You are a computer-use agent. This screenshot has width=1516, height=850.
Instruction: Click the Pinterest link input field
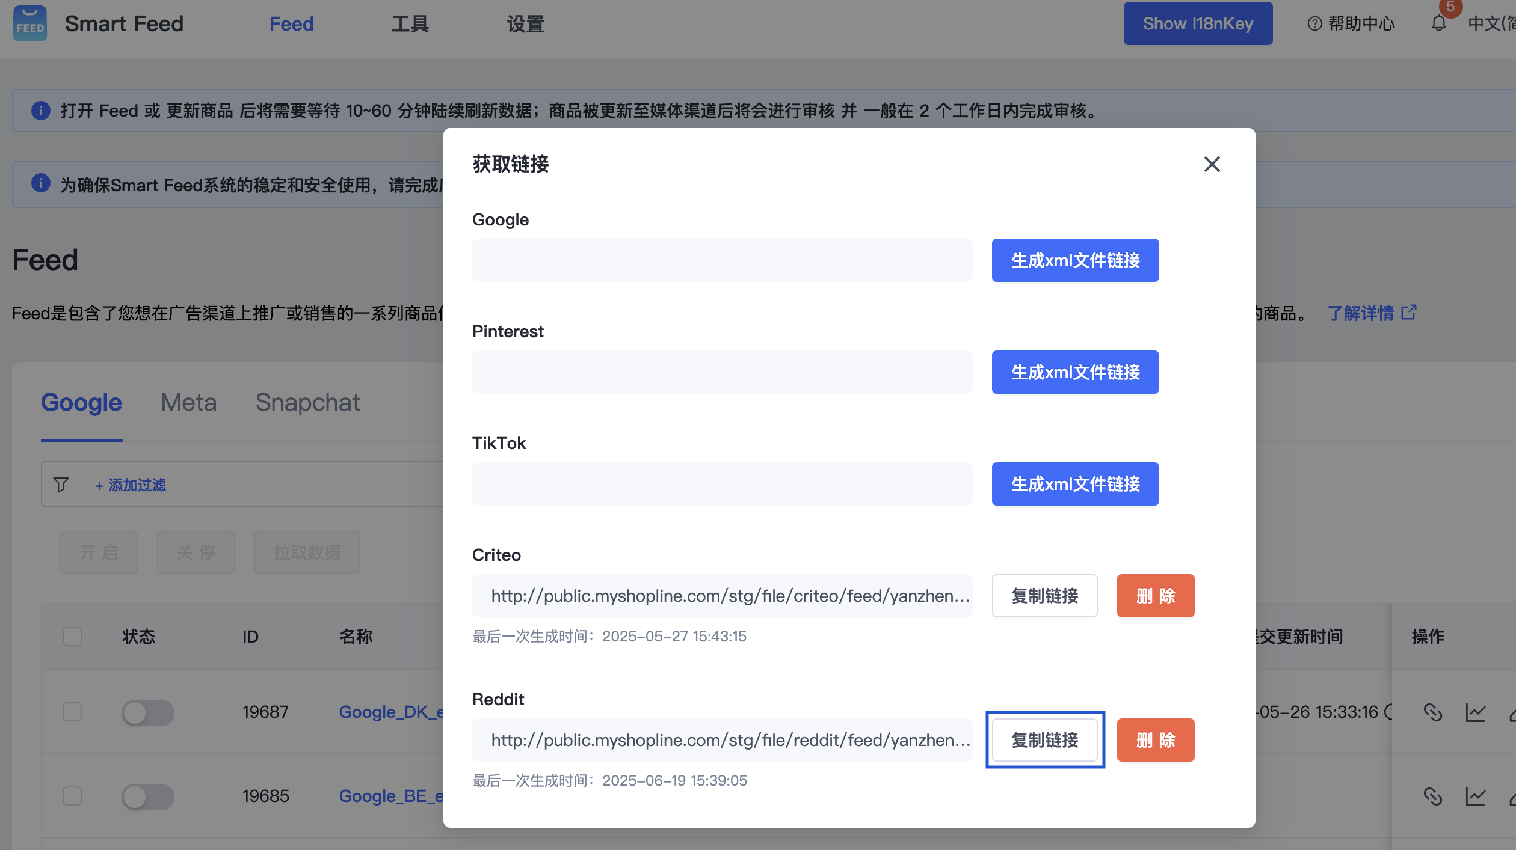(x=722, y=372)
